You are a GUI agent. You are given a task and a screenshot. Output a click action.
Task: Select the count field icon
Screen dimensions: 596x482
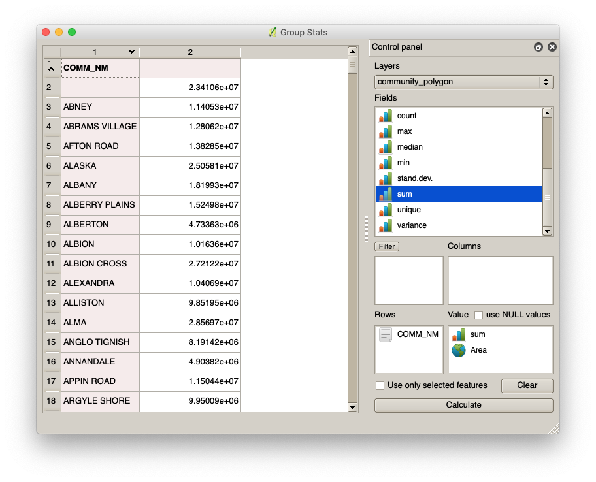pyautogui.click(x=386, y=116)
